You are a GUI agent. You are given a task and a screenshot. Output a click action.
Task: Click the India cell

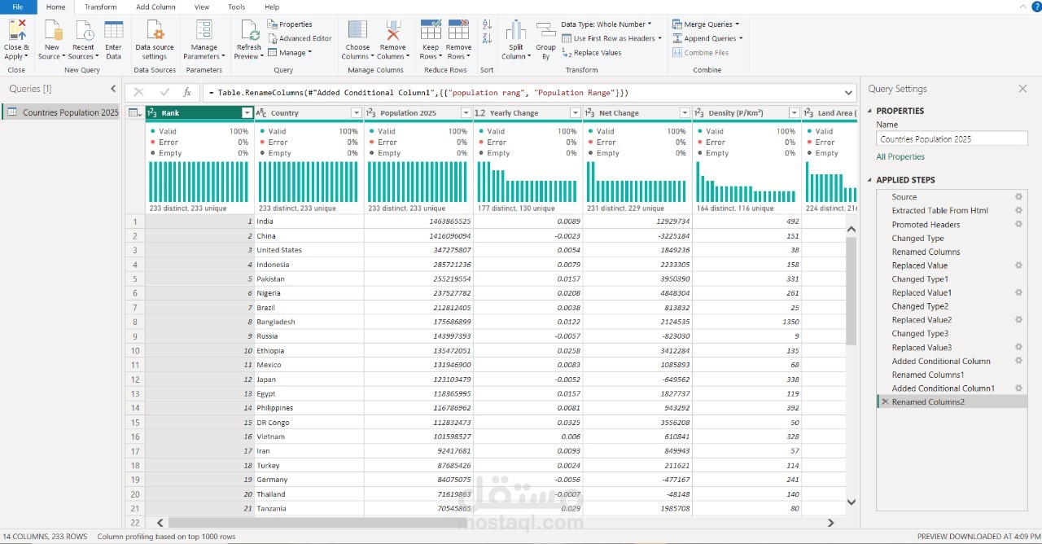[309, 222]
